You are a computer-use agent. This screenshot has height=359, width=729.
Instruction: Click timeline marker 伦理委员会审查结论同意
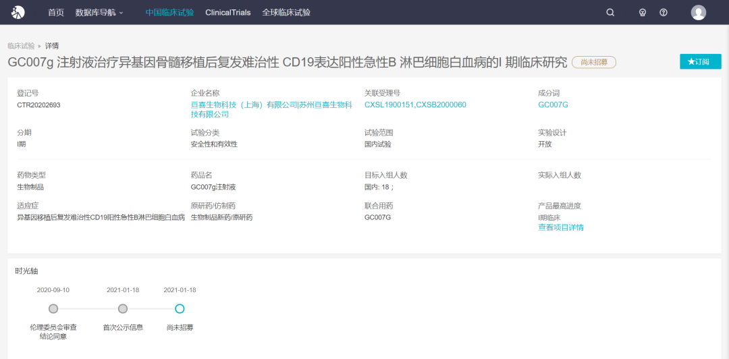53,309
